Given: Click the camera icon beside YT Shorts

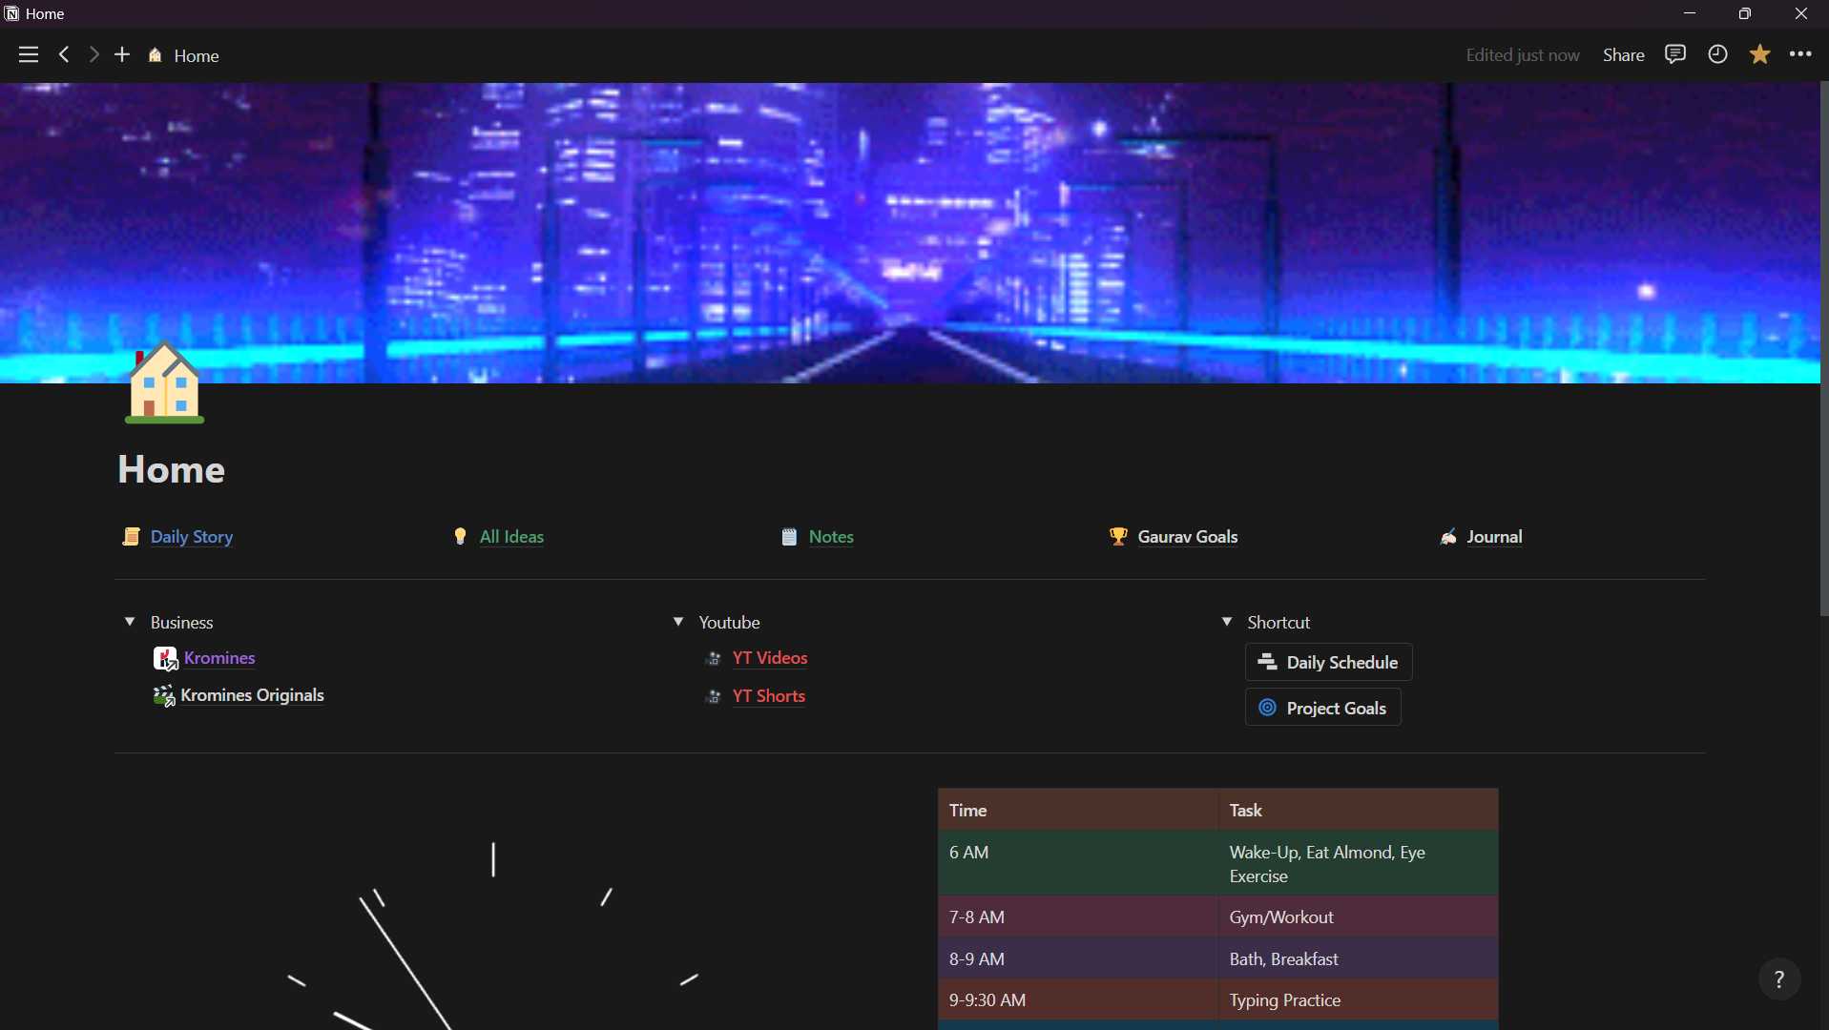Looking at the screenshot, I should click(713, 697).
